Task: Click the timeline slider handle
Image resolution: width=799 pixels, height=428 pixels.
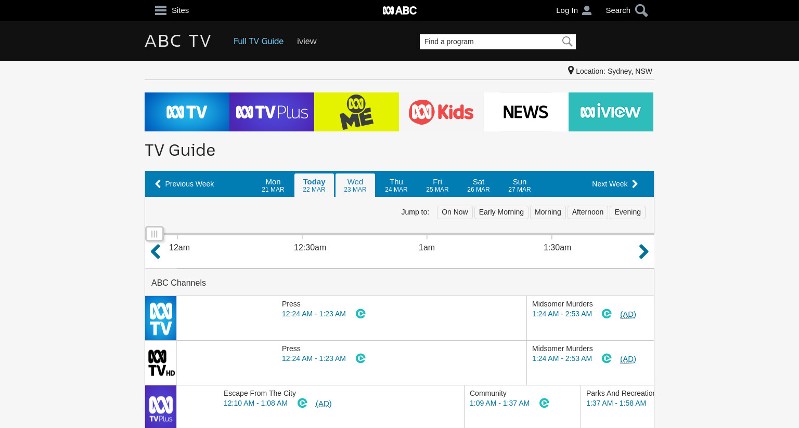Action: (154, 234)
